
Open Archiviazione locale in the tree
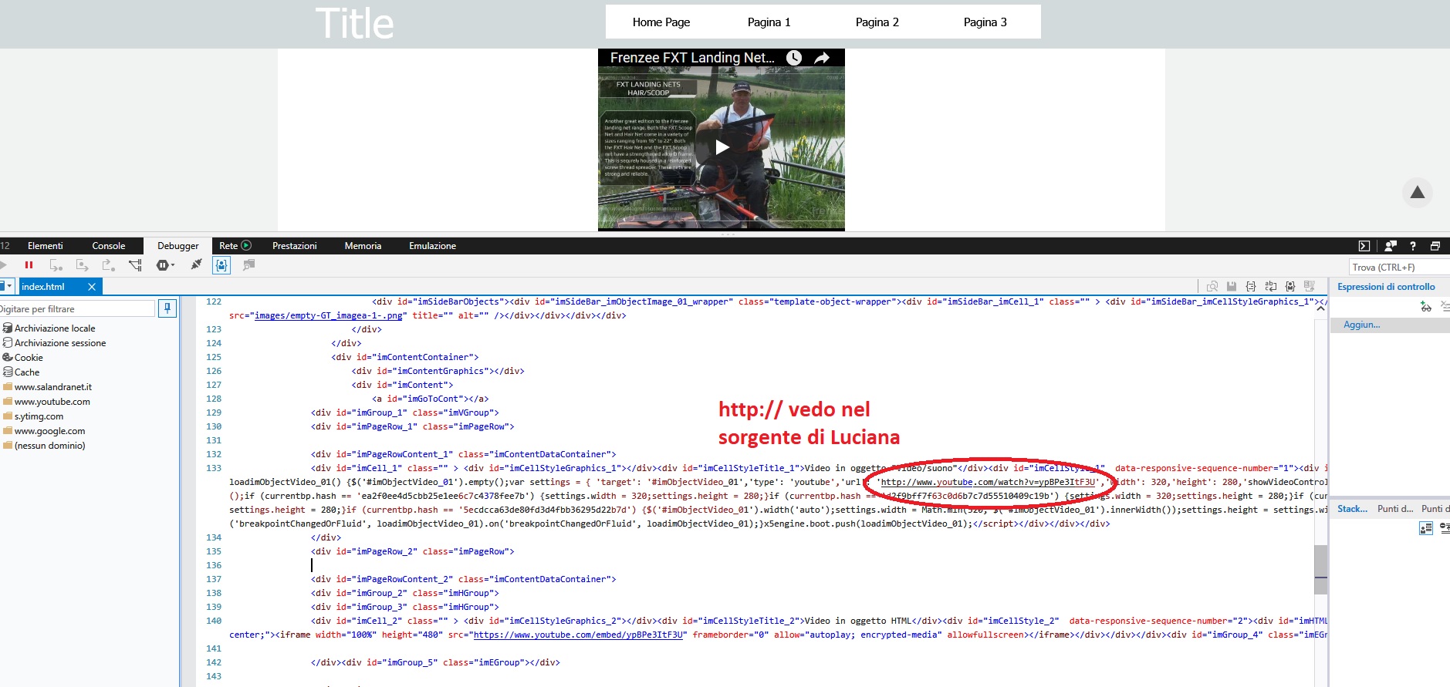point(55,328)
